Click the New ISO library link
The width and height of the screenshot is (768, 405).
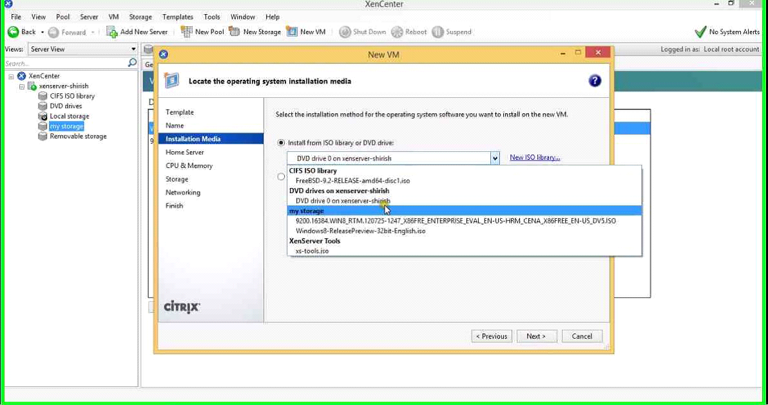point(535,157)
